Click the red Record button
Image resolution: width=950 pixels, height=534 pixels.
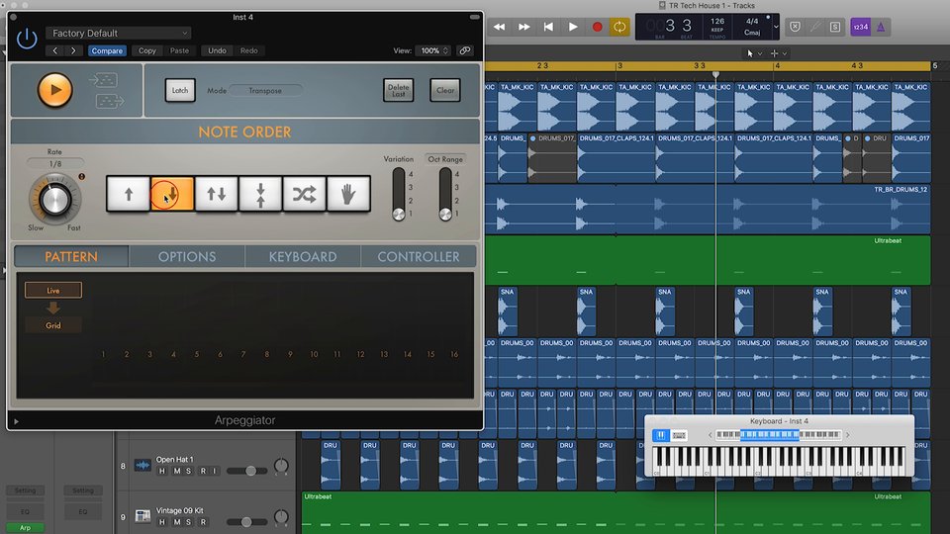[x=598, y=27]
